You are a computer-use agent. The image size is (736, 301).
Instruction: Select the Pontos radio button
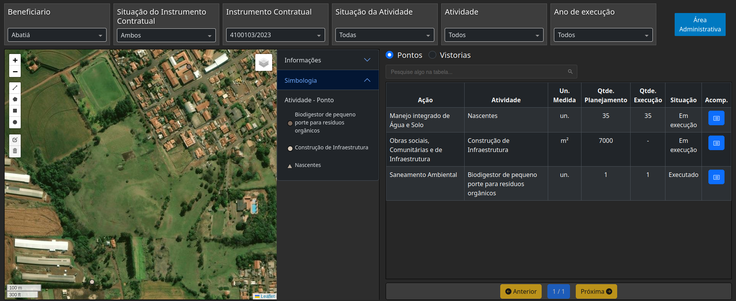click(389, 55)
